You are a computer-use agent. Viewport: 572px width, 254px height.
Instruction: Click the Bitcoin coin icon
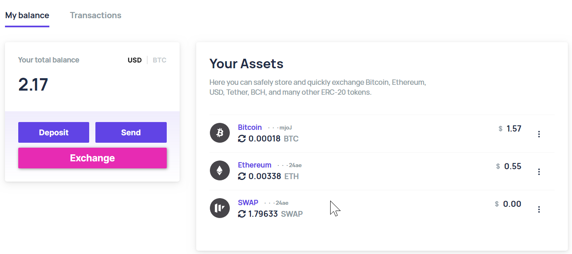coord(220,133)
